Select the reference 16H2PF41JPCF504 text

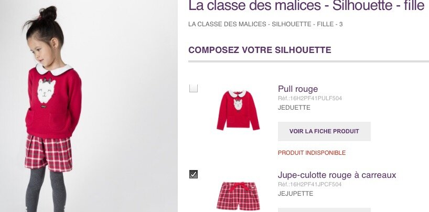pos(310,184)
